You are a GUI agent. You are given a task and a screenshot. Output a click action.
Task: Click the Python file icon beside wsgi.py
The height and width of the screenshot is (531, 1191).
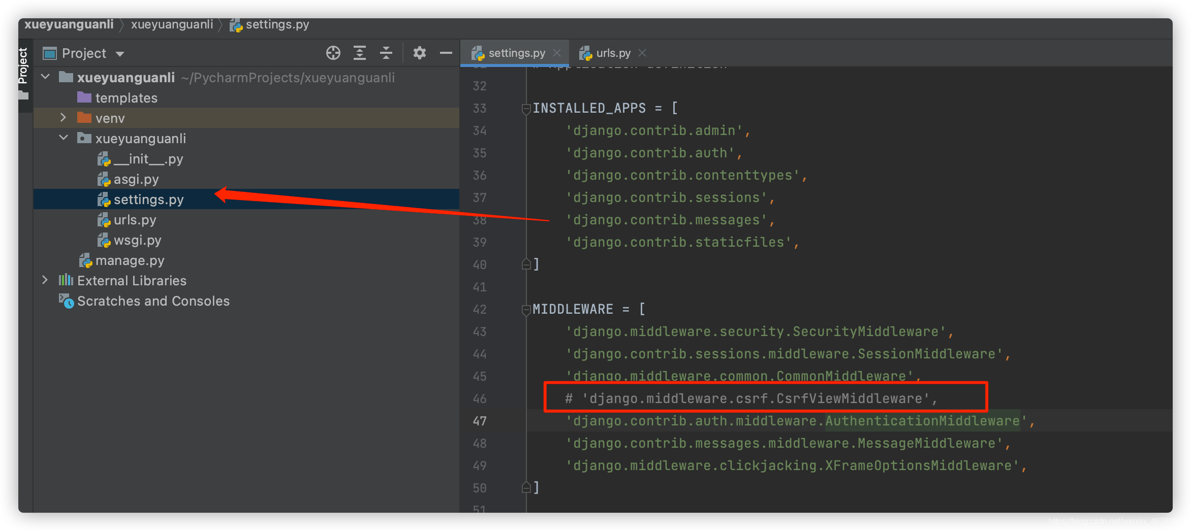pos(104,240)
